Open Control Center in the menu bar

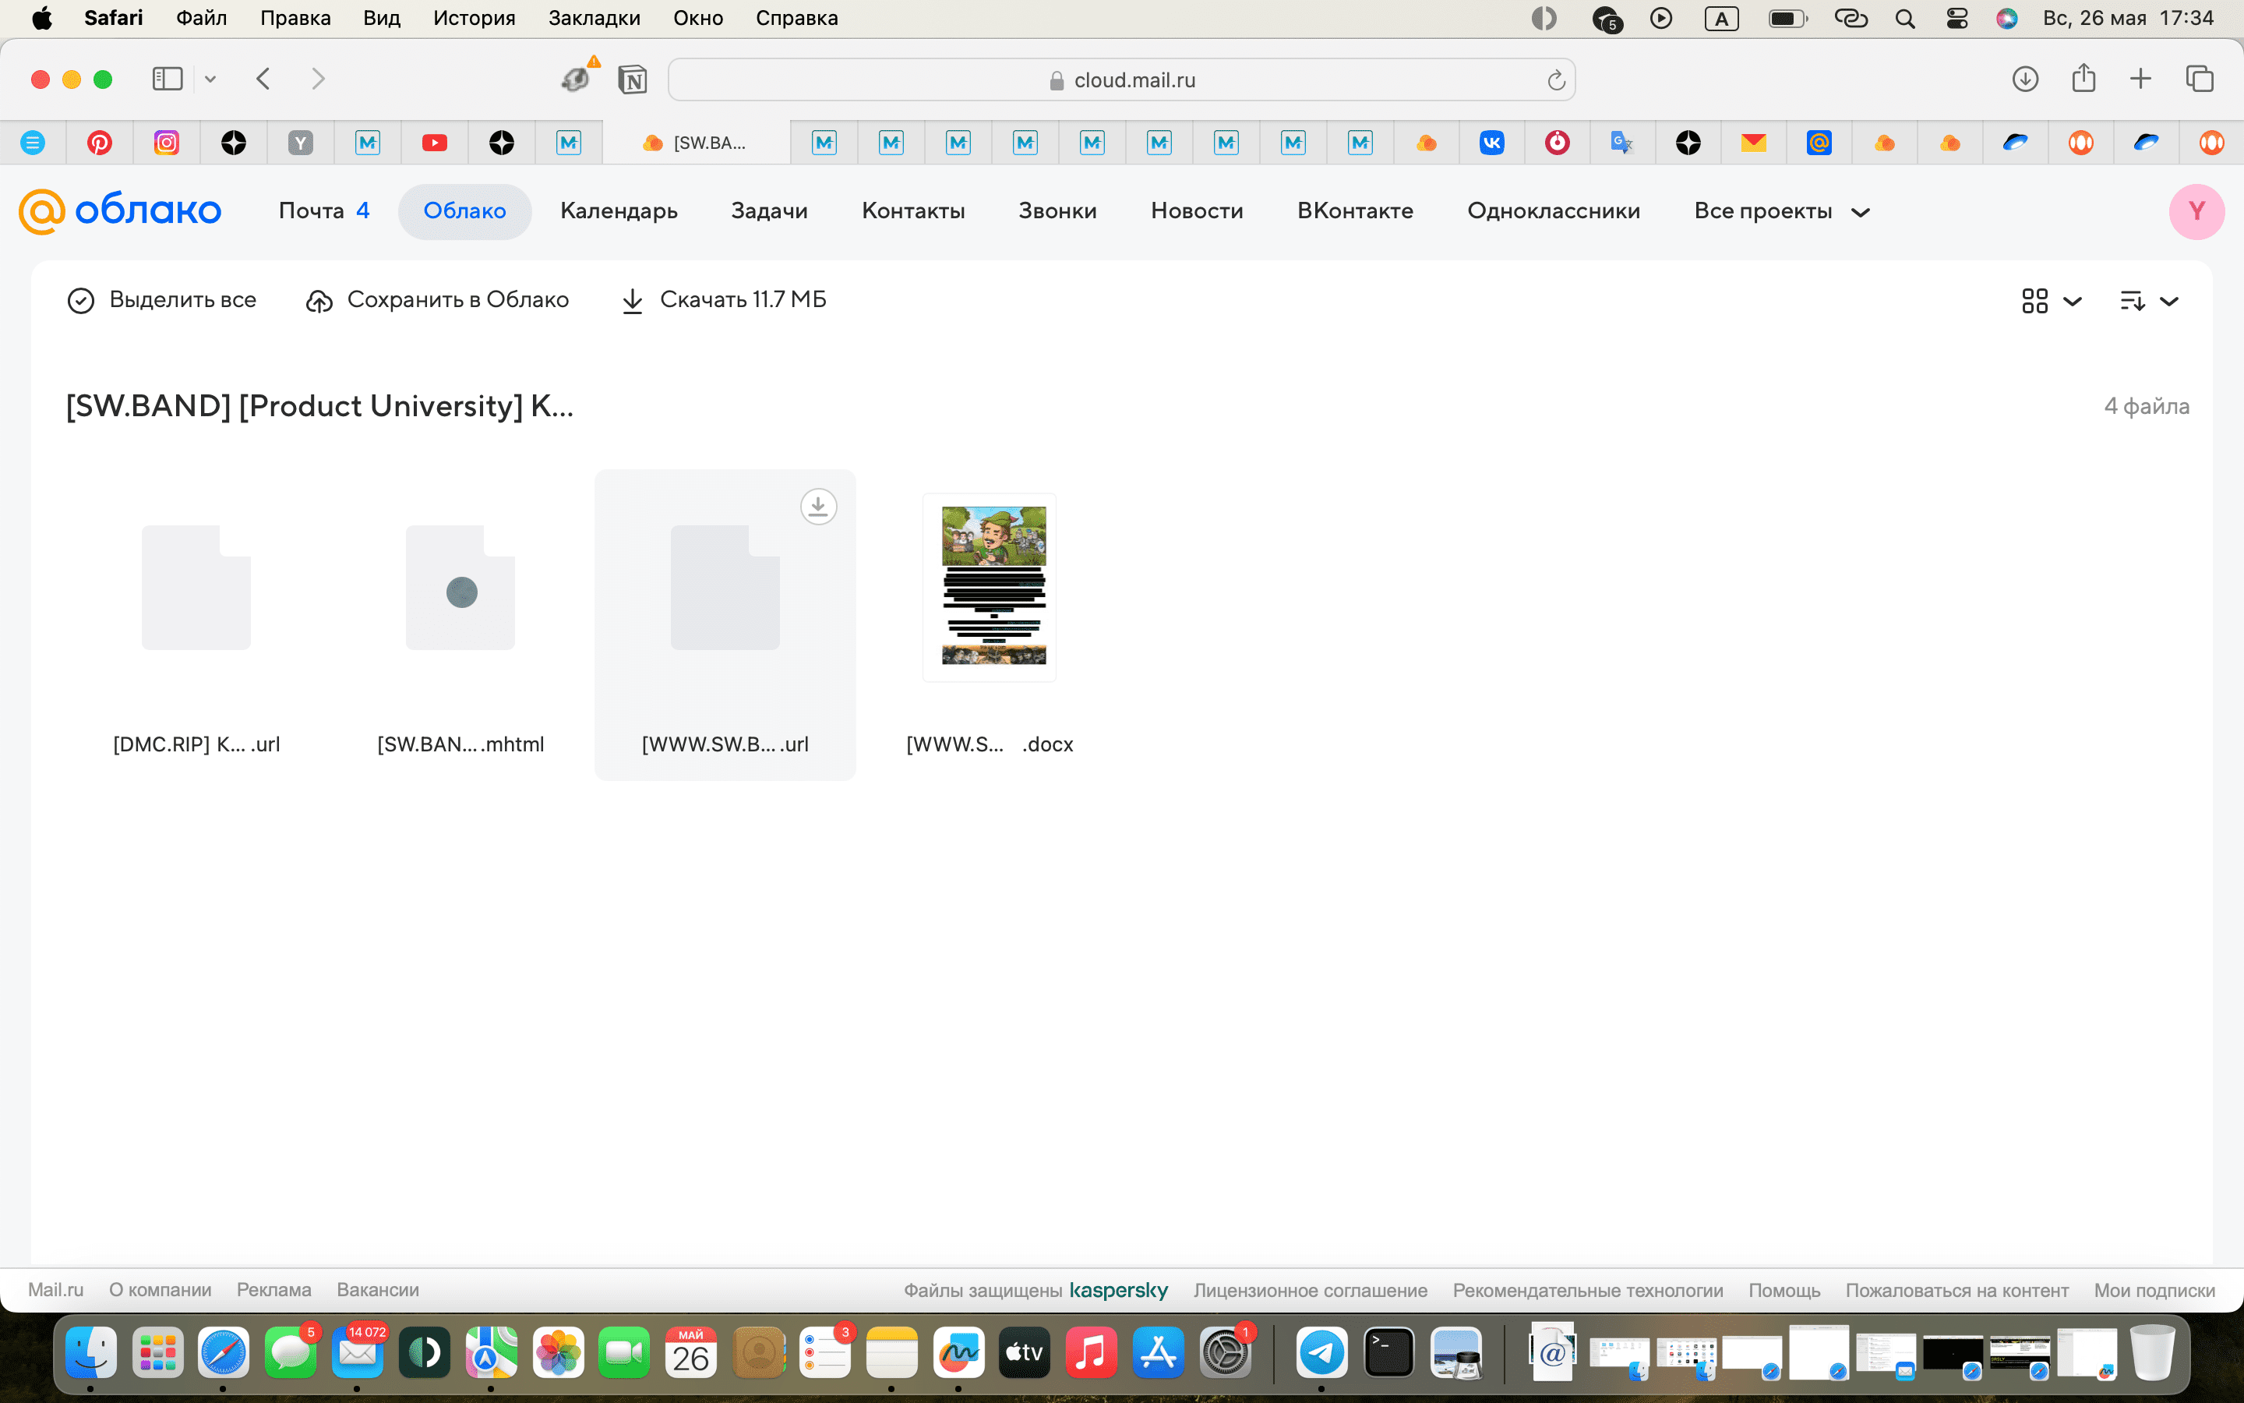[1956, 19]
